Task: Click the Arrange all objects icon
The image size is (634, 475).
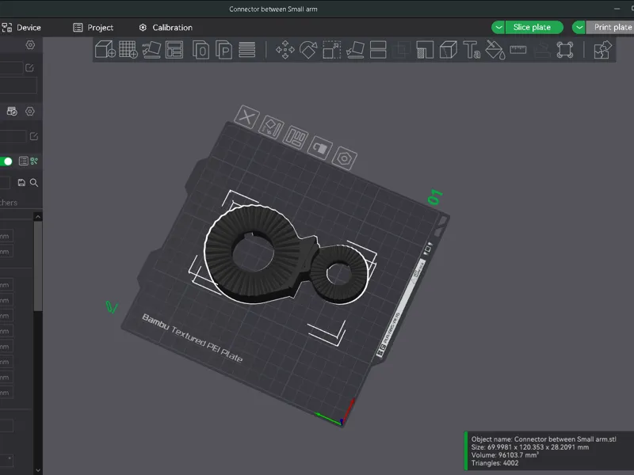Action: (174, 50)
